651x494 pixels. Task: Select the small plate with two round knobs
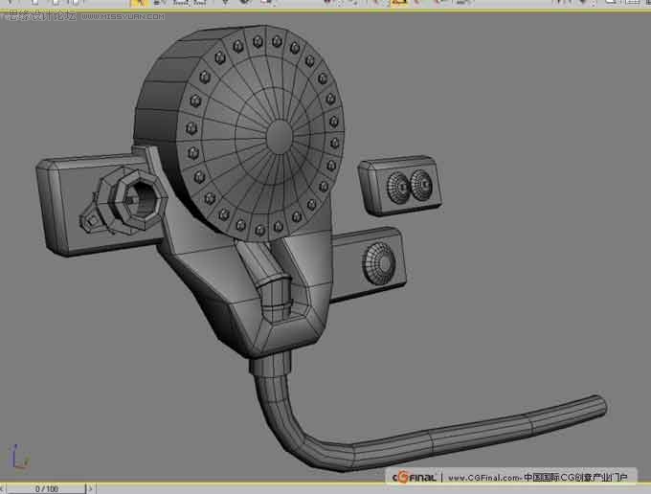pyautogui.click(x=399, y=185)
